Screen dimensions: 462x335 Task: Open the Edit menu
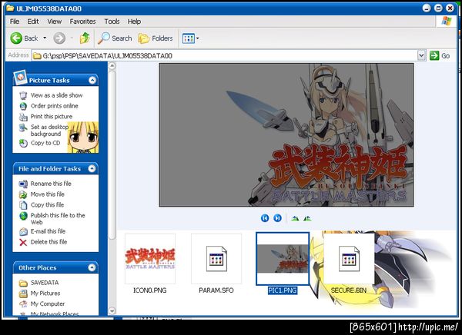[32, 22]
